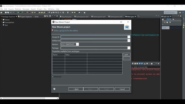Switch to the AppTest.java editor tab
Screen dimensions: 185x104
click(66, 17)
